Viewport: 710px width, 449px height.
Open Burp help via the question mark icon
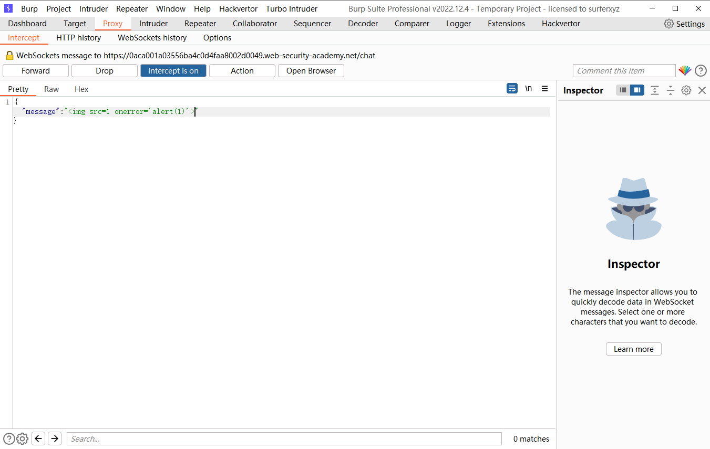click(x=701, y=70)
